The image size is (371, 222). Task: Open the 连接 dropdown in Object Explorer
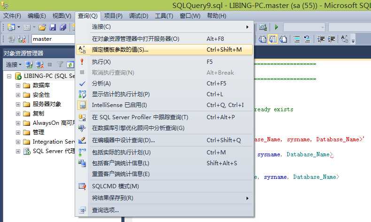tap(14, 65)
